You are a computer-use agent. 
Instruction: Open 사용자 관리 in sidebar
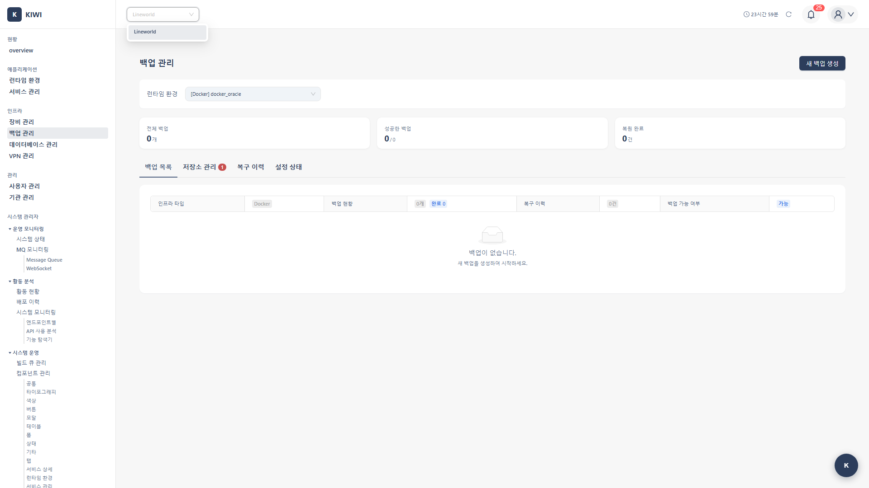coord(57,186)
